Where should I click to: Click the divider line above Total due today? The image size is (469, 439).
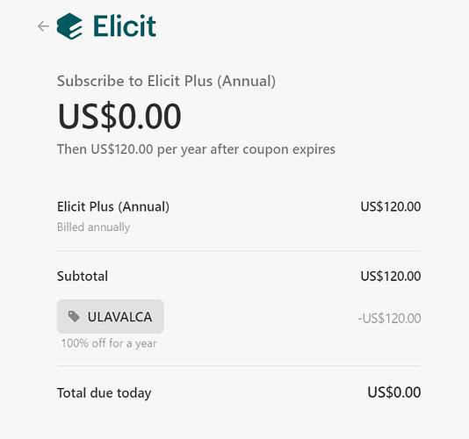pos(239,365)
